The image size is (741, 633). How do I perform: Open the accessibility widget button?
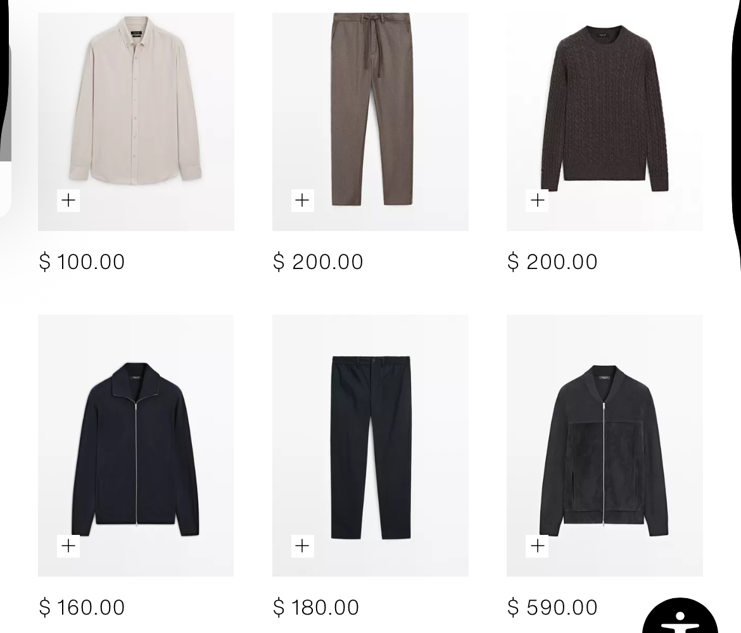point(680,616)
